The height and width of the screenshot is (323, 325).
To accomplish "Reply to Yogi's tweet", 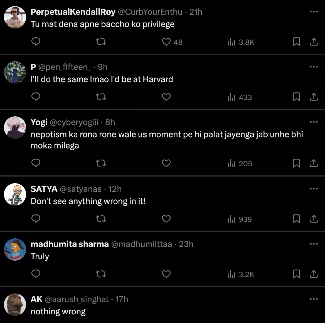I will 36,163.
